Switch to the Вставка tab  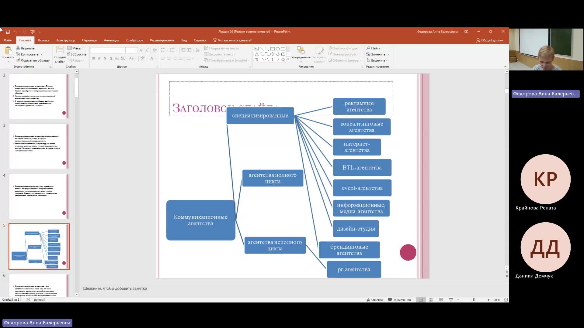[43, 40]
